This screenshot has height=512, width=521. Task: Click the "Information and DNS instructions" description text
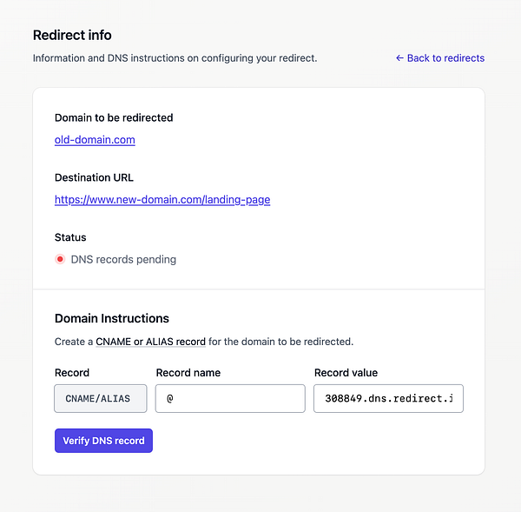175,58
